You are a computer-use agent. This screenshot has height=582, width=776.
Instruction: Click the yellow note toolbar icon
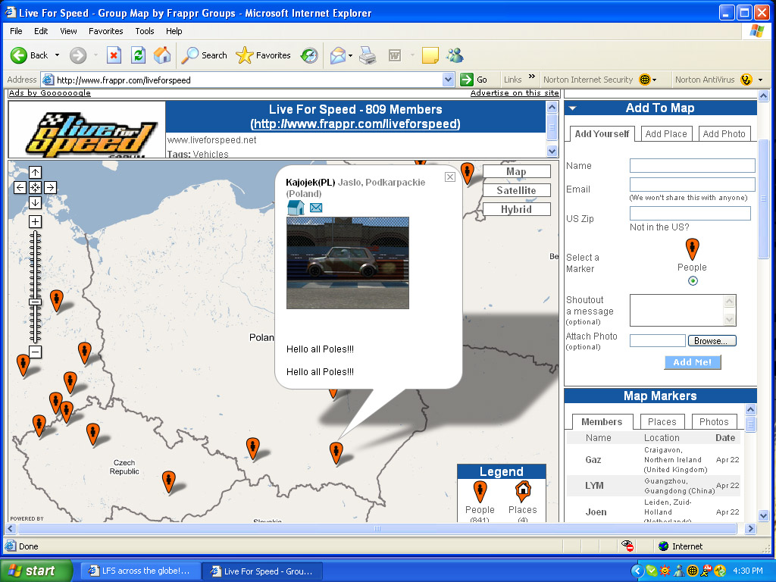430,55
